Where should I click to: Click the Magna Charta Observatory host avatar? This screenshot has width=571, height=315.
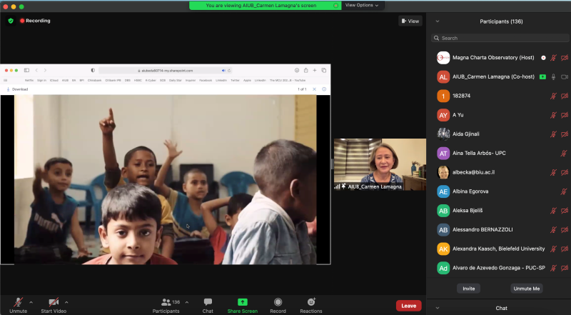click(x=443, y=57)
